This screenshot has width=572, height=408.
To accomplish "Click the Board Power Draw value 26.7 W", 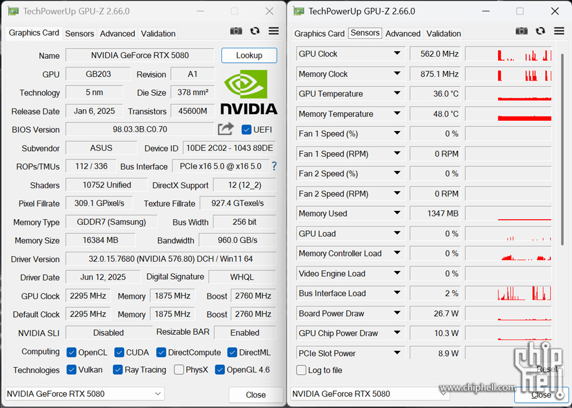I will click(435, 314).
